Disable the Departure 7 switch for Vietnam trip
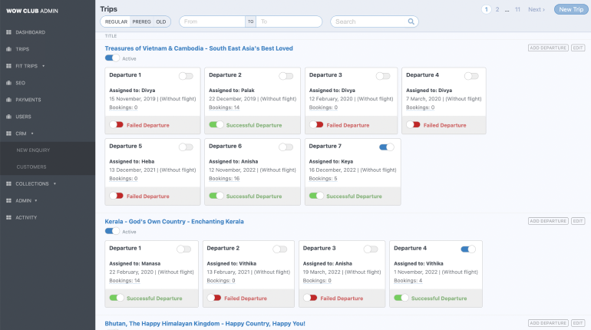This screenshot has width=591, height=330. point(387,147)
